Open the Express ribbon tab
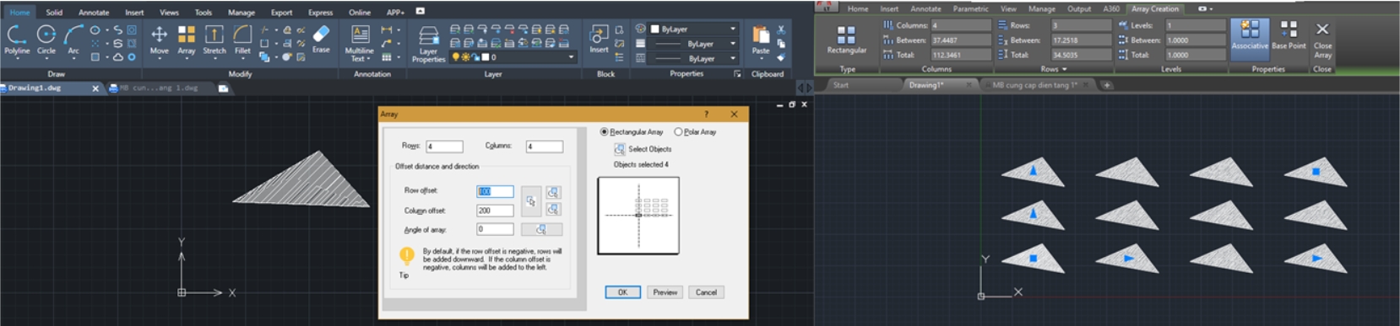This screenshot has height=326, width=1400. [x=320, y=13]
